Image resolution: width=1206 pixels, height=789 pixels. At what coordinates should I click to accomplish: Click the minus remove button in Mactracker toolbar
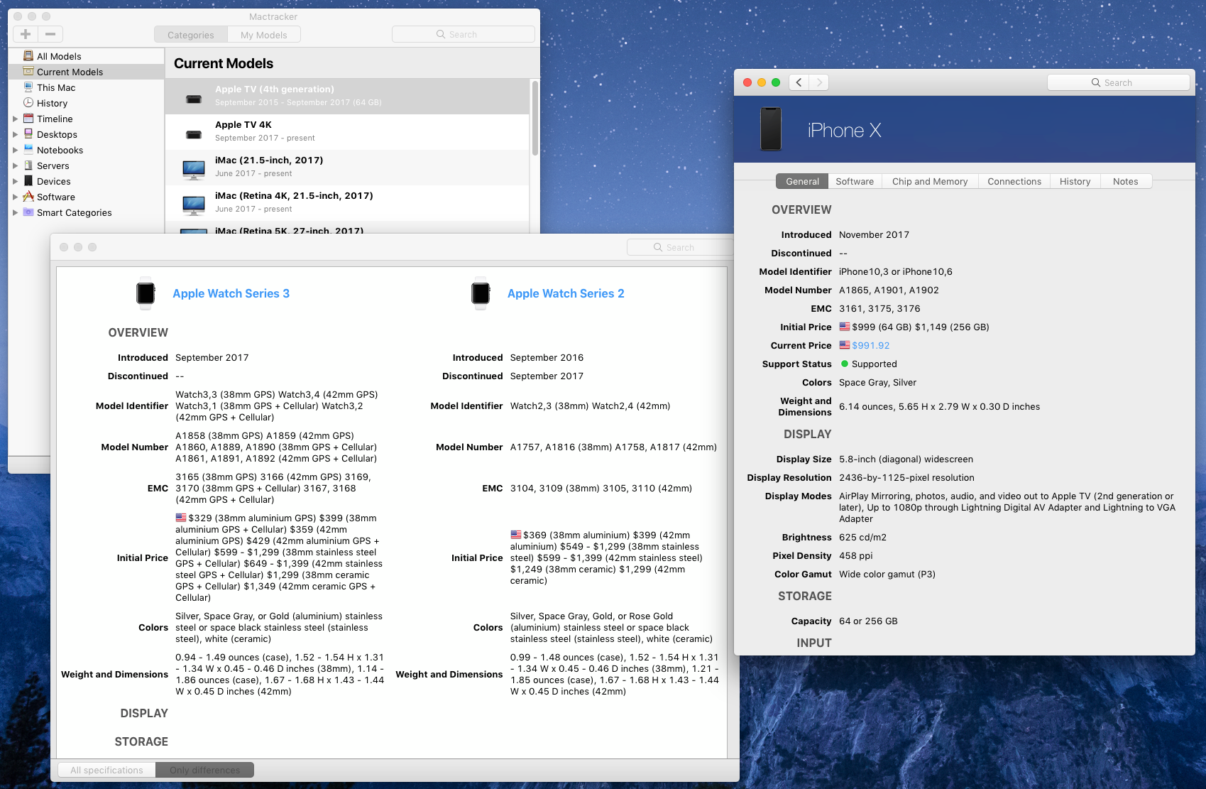tap(50, 34)
